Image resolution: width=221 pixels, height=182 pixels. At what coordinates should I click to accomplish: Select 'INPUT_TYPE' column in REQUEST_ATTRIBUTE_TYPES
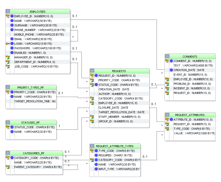(x=119, y=169)
